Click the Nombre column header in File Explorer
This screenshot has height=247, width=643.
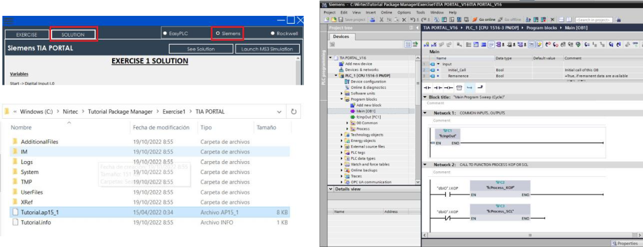(x=21, y=128)
